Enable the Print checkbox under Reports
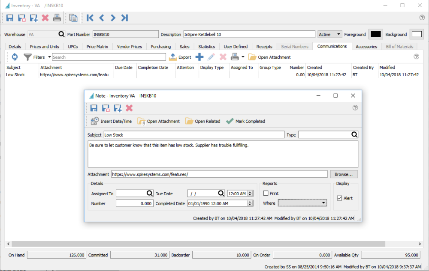The width and height of the screenshot is (429, 271). (266, 193)
